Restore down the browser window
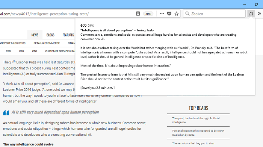263x147 pixels. pos(256,5)
